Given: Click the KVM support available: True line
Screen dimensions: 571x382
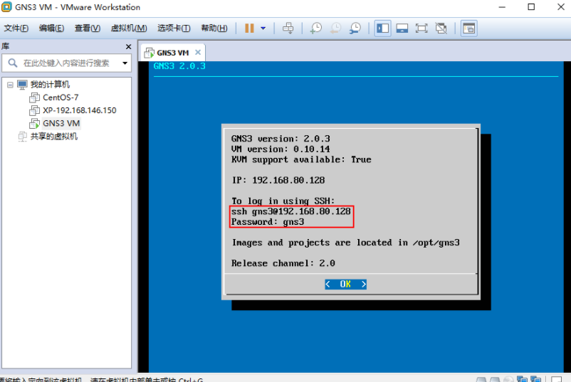Looking at the screenshot, I should (301, 159).
